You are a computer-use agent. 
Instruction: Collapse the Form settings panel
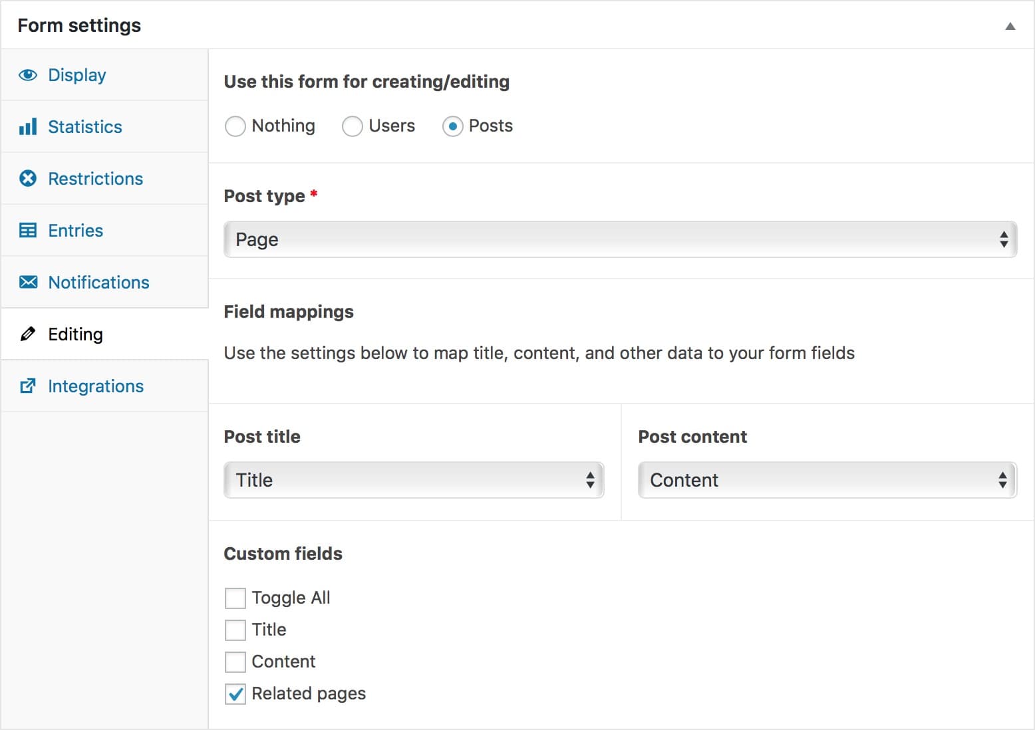(1010, 26)
